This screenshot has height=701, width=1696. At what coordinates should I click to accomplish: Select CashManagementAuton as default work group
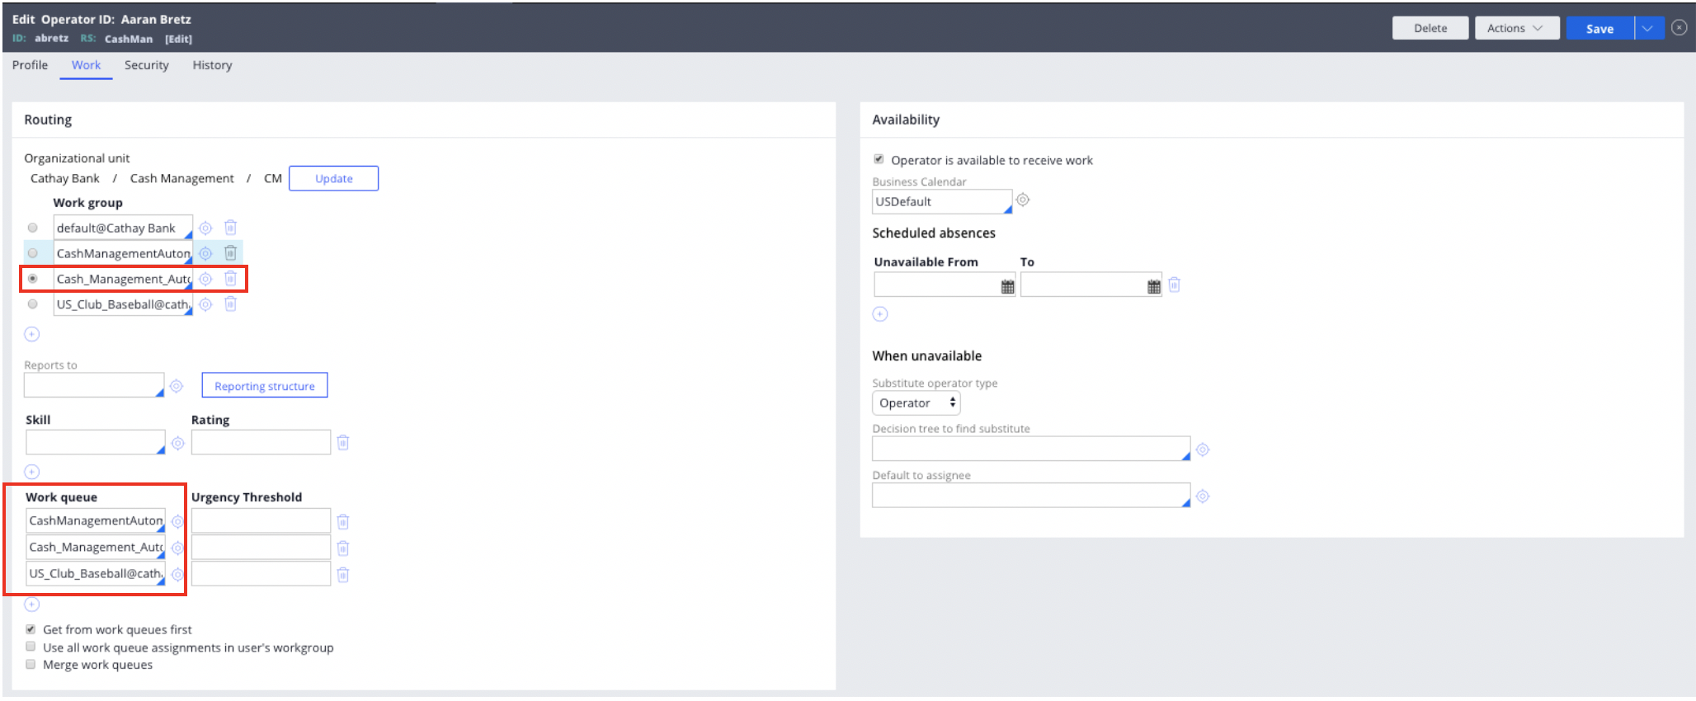33,253
